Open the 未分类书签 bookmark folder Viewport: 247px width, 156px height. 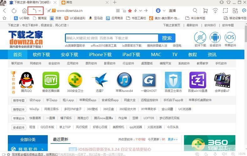click(195, 18)
